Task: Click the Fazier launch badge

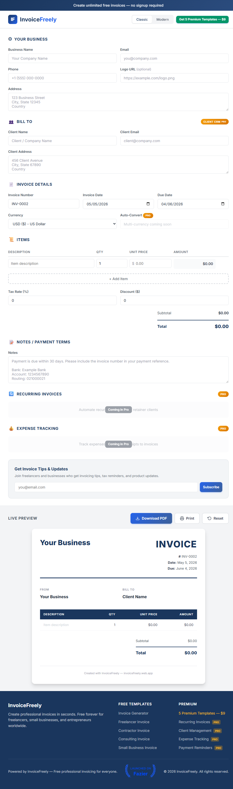Action: coord(140,771)
